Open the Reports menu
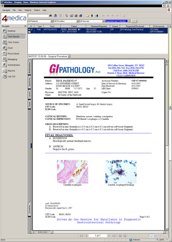 [28, 10]
